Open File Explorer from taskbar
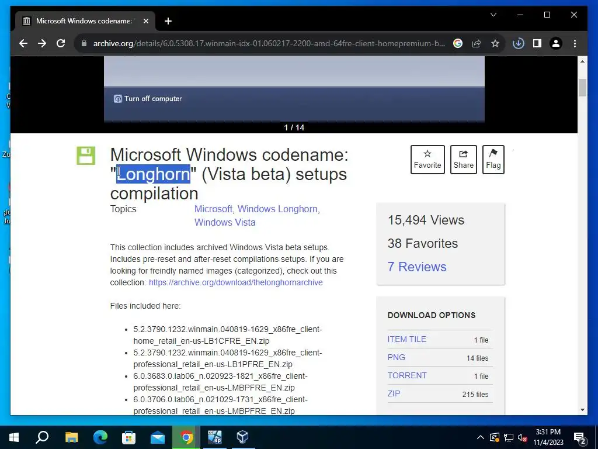Screen dimensions: 598x449 [71, 437]
